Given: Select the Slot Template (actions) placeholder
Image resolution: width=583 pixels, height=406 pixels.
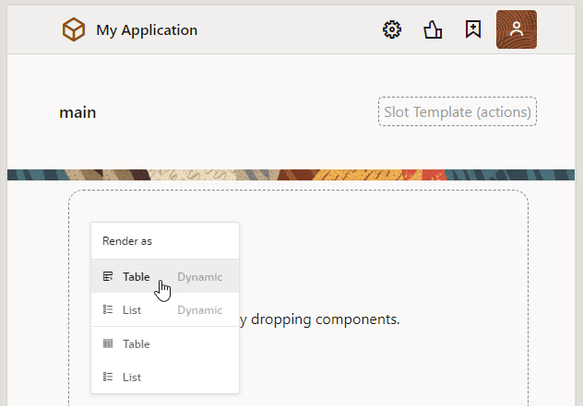Looking at the screenshot, I should pos(458,111).
